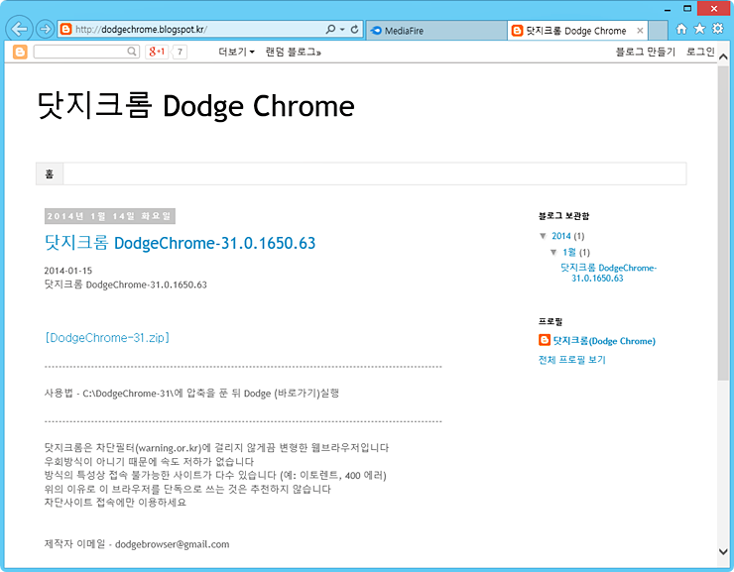Click the navbar search magnifier icon

point(133,52)
